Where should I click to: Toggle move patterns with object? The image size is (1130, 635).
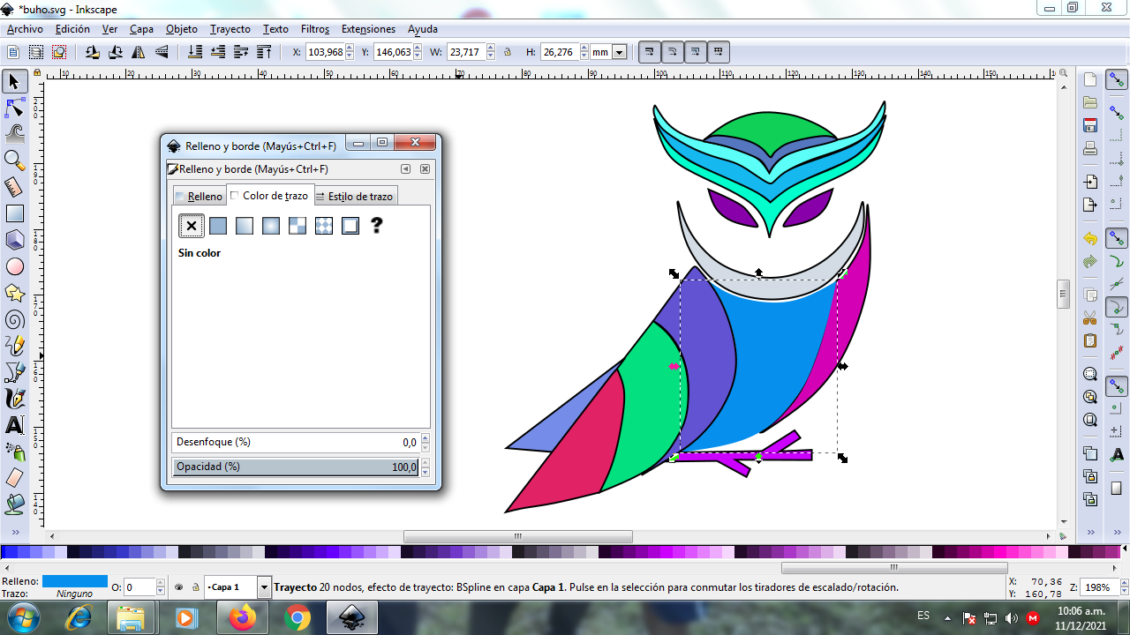pos(718,52)
